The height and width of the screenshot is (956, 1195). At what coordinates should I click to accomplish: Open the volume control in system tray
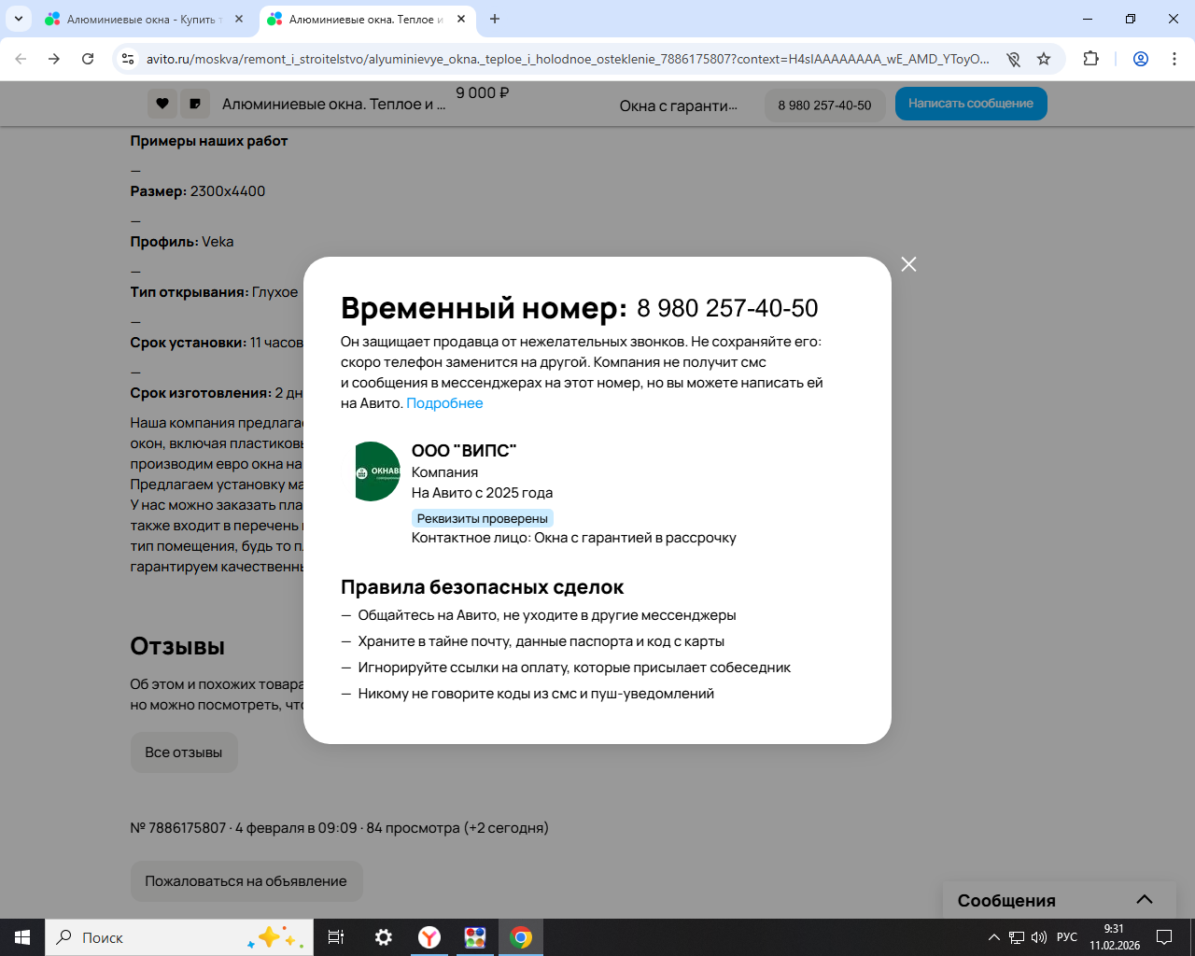[1039, 937]
